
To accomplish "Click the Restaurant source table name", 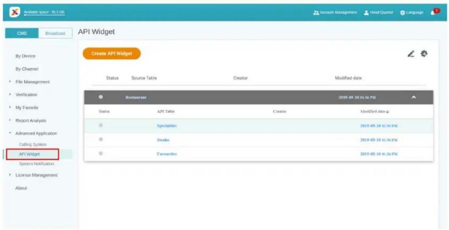I will (136, 98).
